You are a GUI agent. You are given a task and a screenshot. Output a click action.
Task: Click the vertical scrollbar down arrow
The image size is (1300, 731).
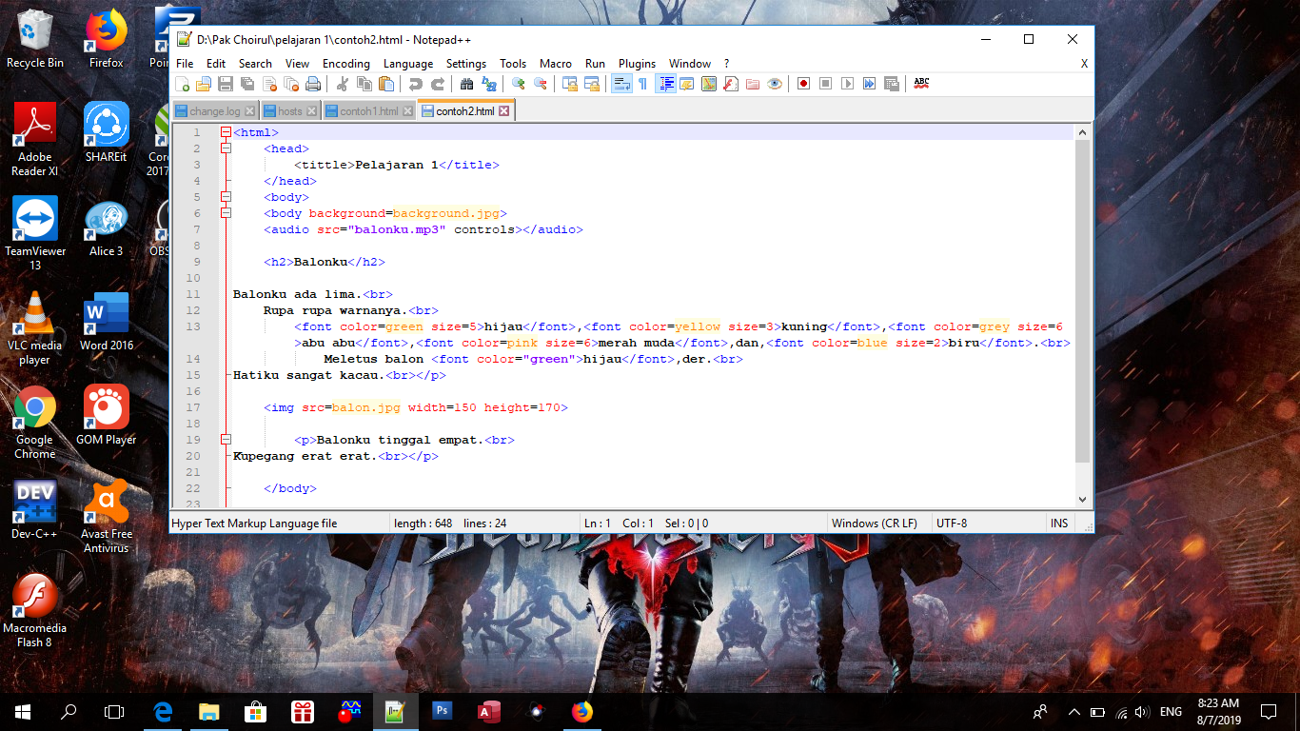[x=1082, y=499]
